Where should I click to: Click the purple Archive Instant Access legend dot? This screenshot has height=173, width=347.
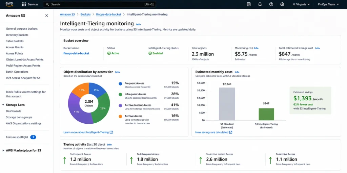[x=120, y=105]
